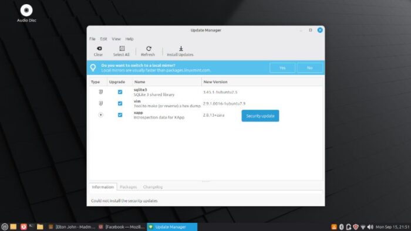
Task: Click 'Introspection data for XApp' description
Action: 159,117
